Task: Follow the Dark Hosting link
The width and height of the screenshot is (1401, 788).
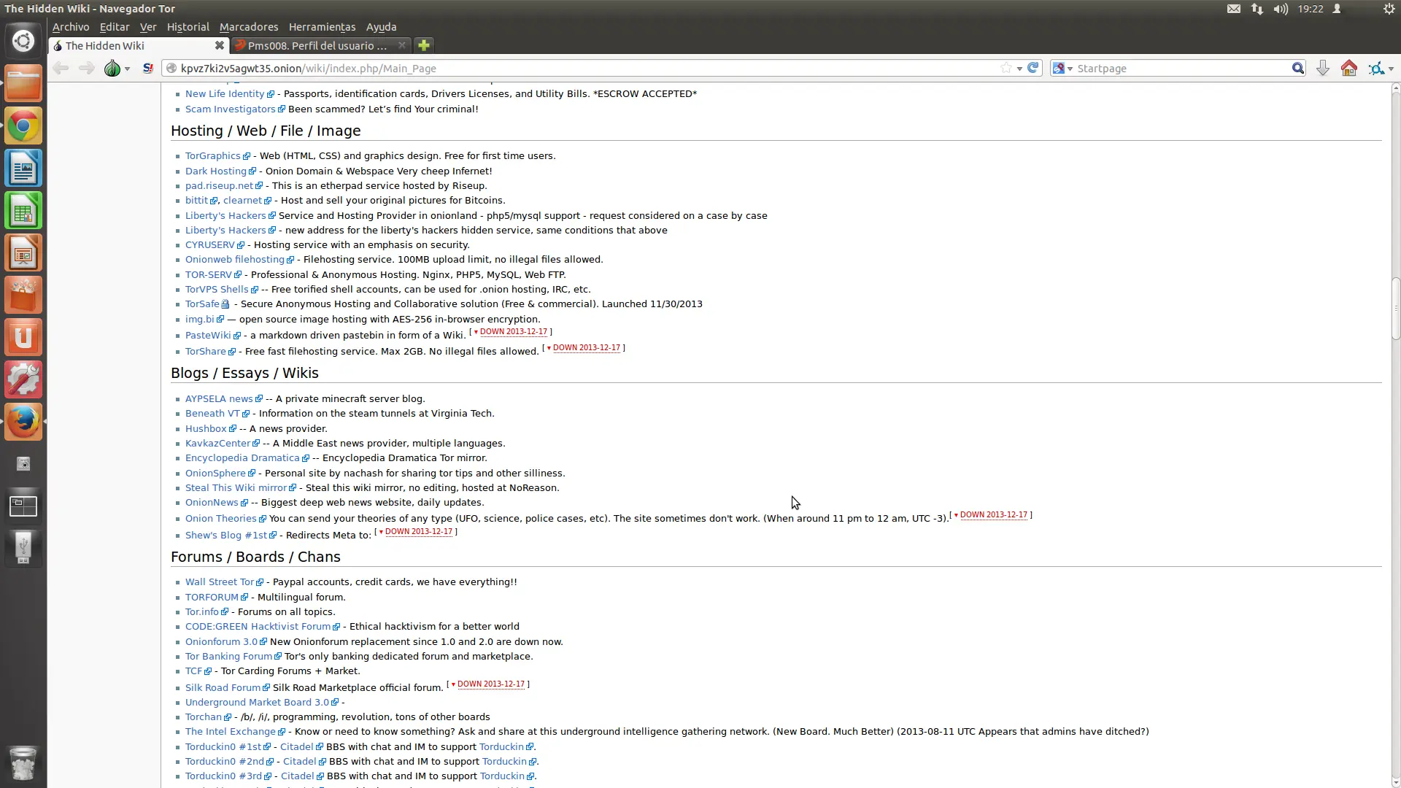Action: pyautogui.click(x=216, y=171)
